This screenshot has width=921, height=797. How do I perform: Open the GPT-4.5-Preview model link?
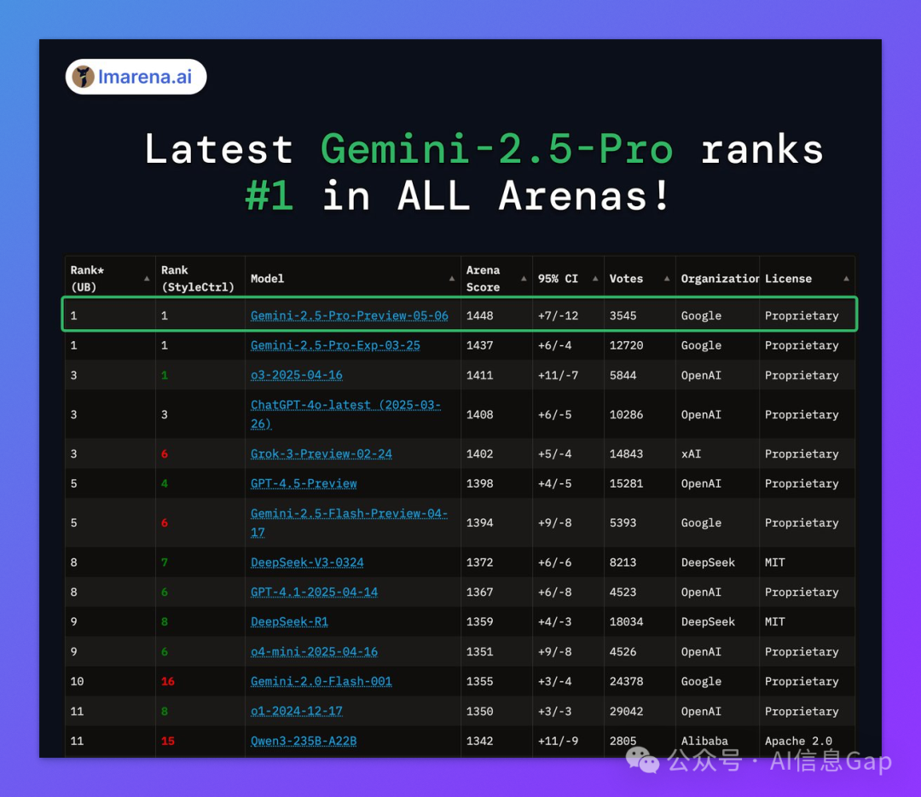[x=304, y=483]
